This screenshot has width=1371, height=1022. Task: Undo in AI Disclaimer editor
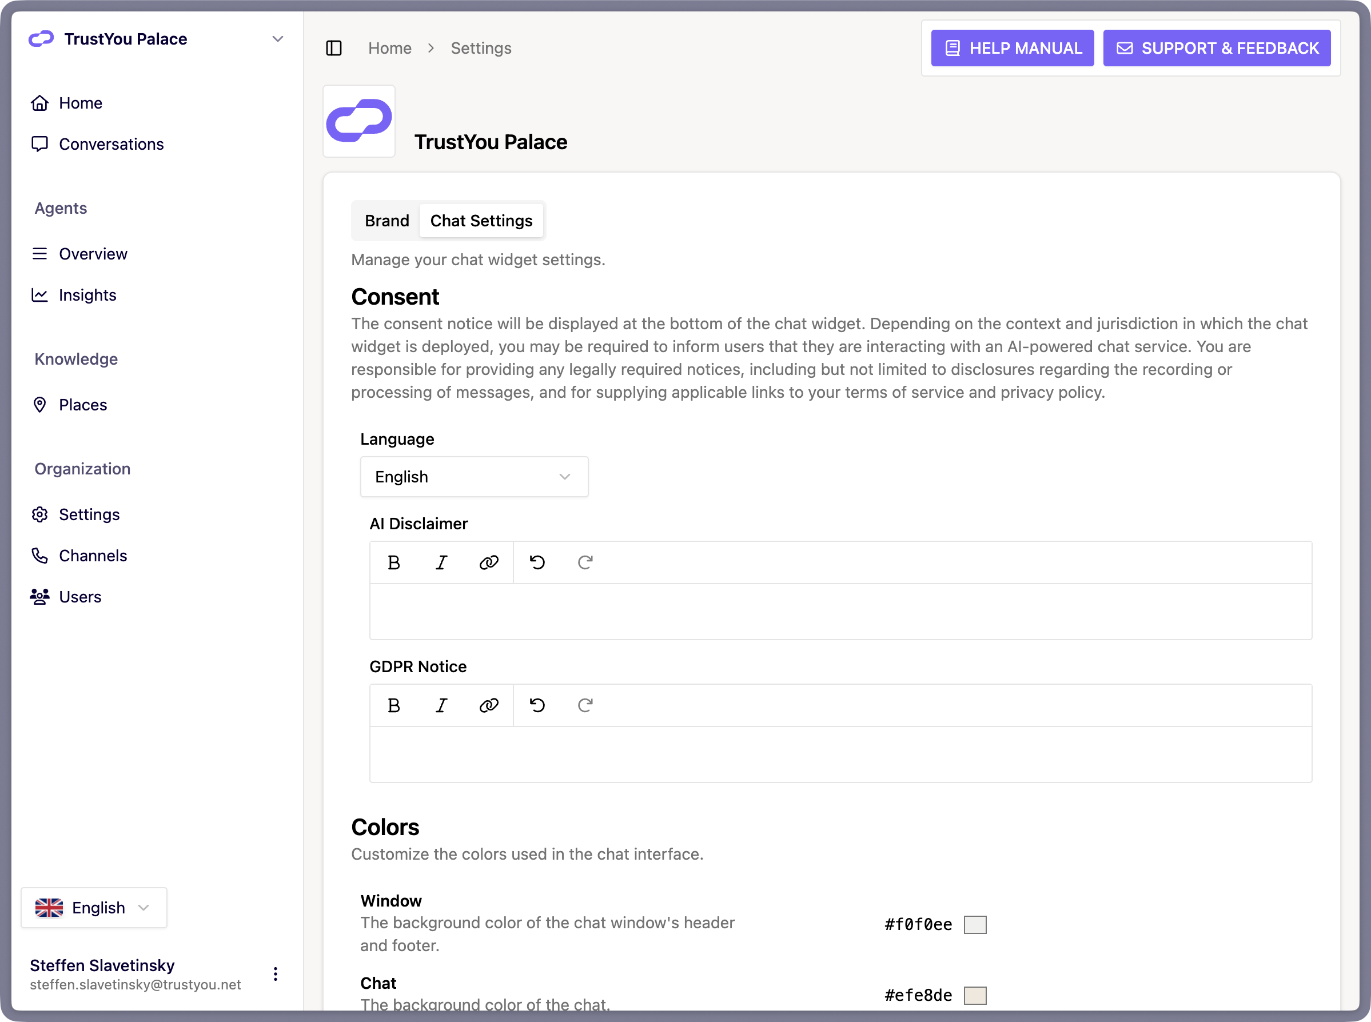537,562
